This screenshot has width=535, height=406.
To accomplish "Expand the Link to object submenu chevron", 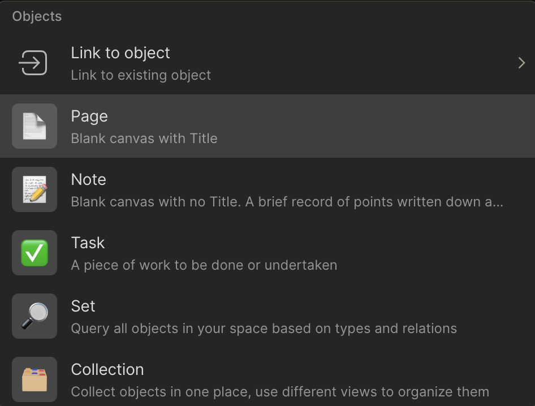I will [521, 63].
